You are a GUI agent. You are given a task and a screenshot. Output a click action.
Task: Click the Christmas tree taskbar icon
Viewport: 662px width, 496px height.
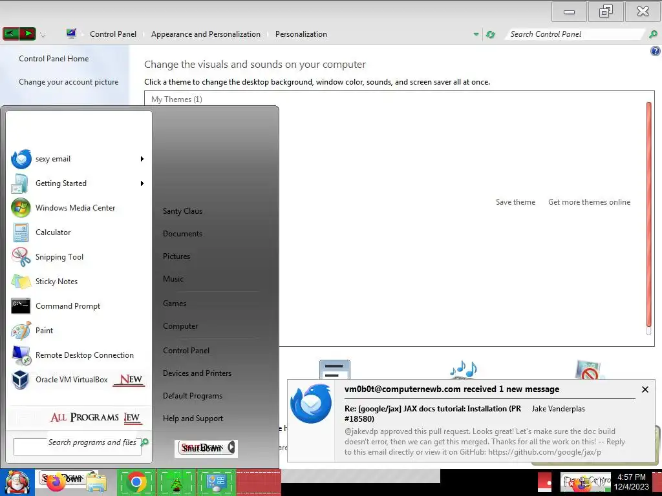click(176, 483)
